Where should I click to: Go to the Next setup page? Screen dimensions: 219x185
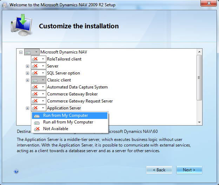189,170
